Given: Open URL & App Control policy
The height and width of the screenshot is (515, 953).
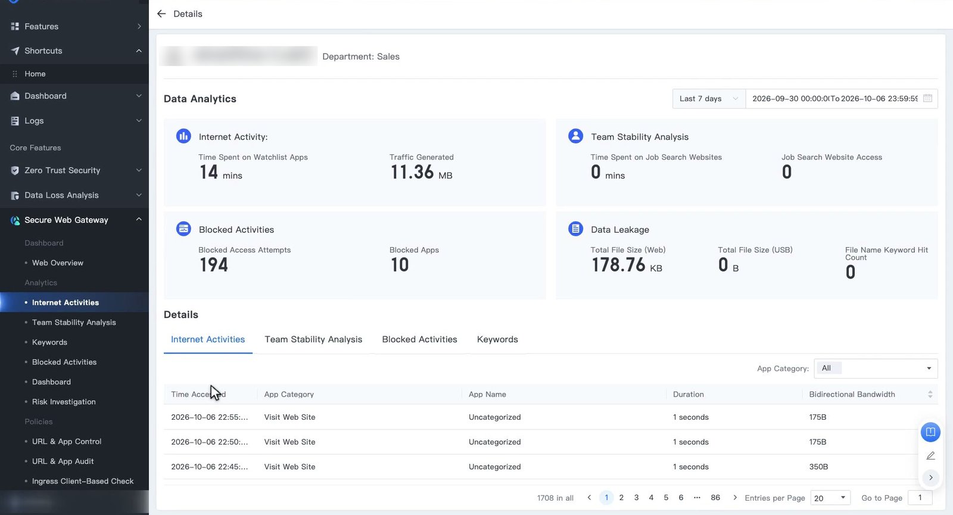Looking at the screenshot, I should coord(67,441).
